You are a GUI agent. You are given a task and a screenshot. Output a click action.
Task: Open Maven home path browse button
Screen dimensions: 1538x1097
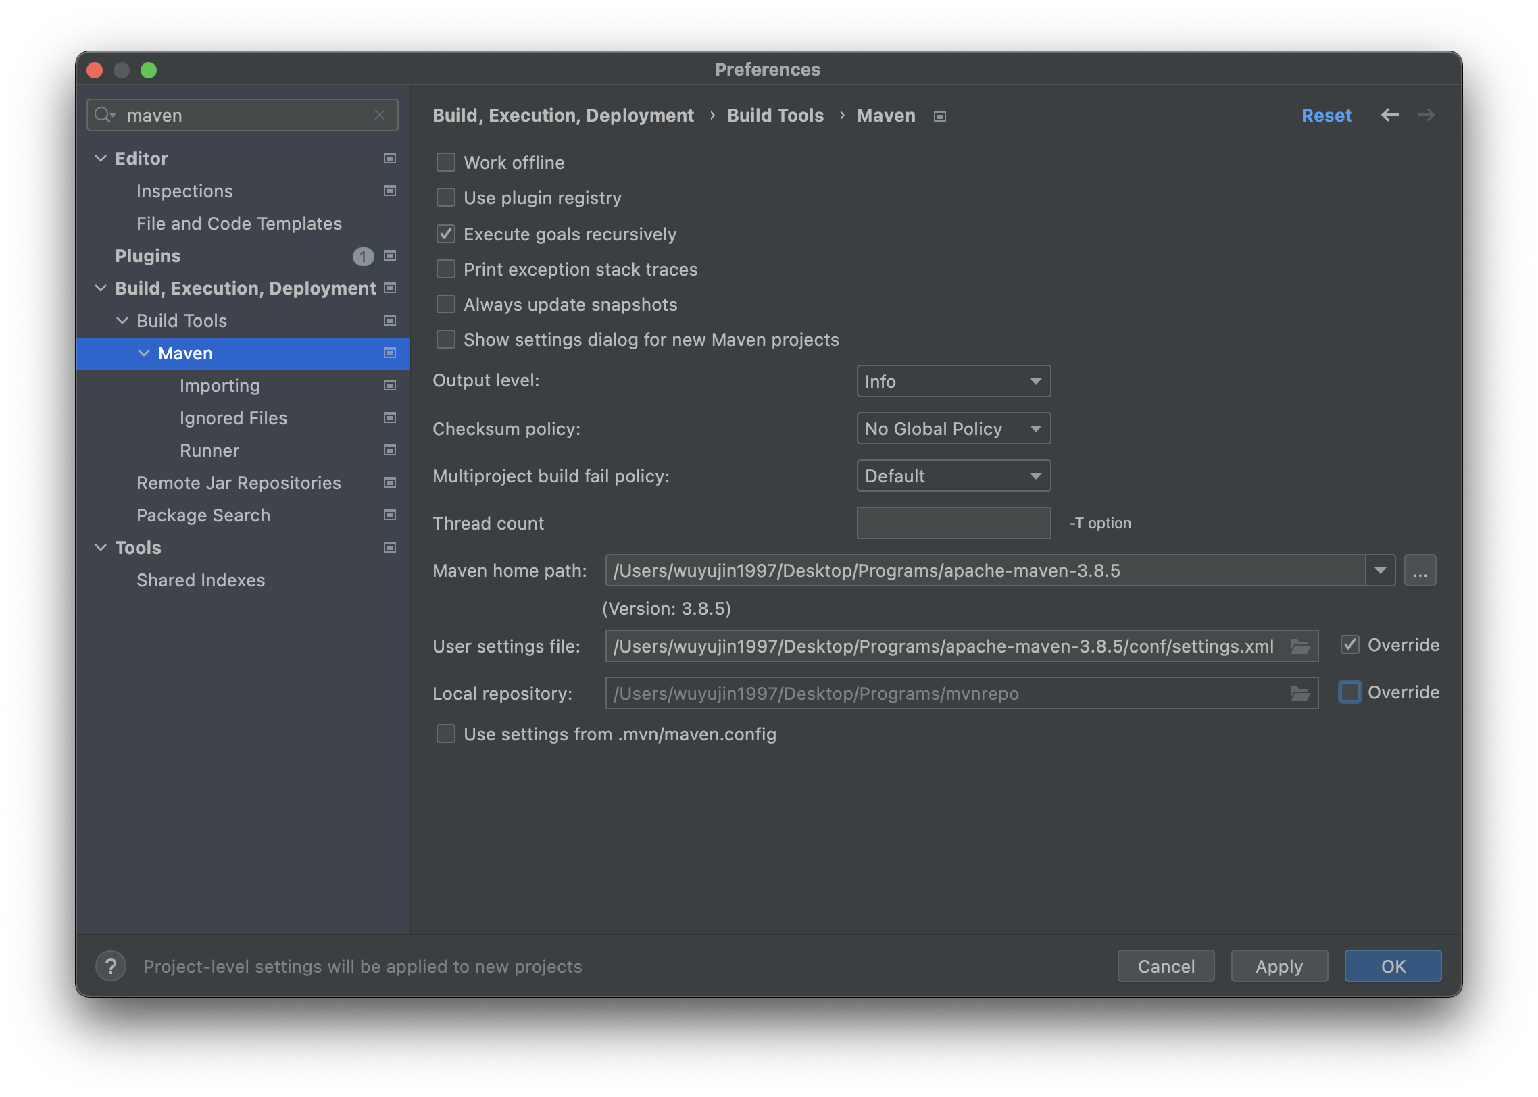click(1420, 571)
